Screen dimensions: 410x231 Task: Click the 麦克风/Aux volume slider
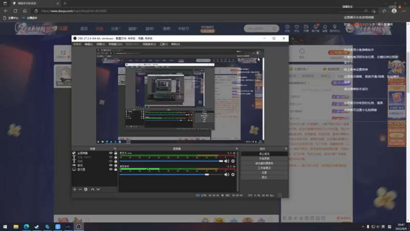pyautogui.click(x=171, y=161)
